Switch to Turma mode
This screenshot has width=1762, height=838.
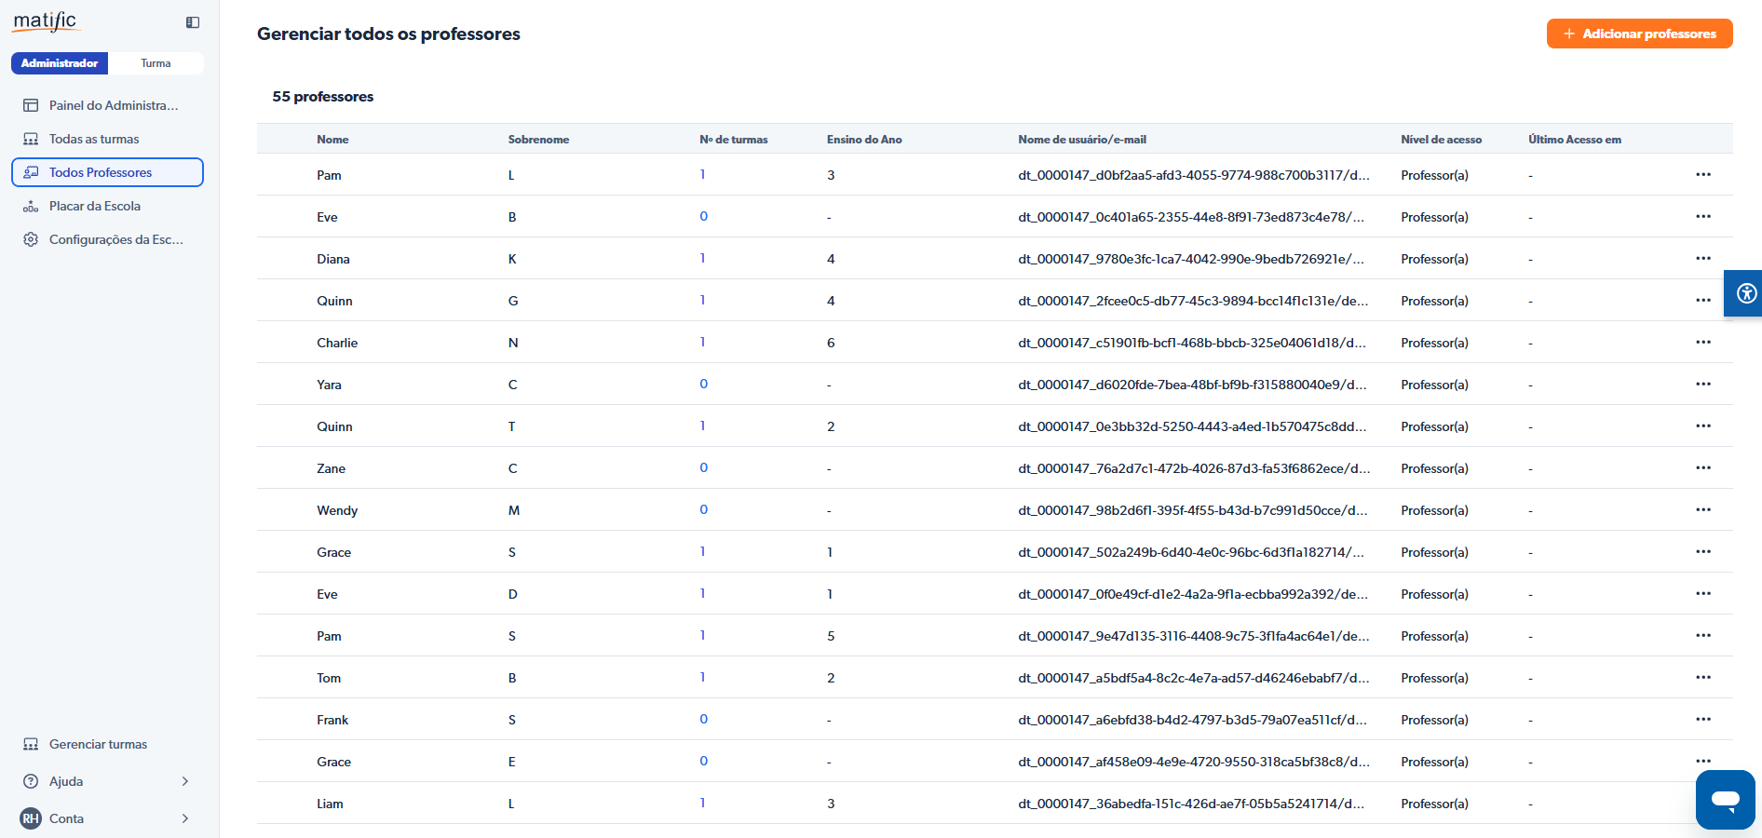[156, 63]
